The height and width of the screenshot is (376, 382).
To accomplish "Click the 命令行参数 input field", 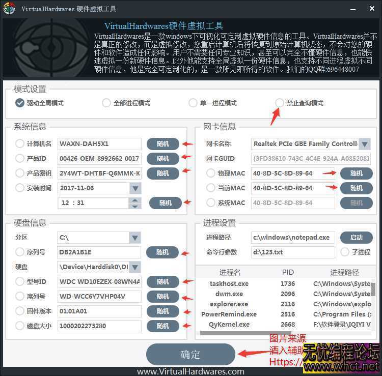I will [293, 252].
